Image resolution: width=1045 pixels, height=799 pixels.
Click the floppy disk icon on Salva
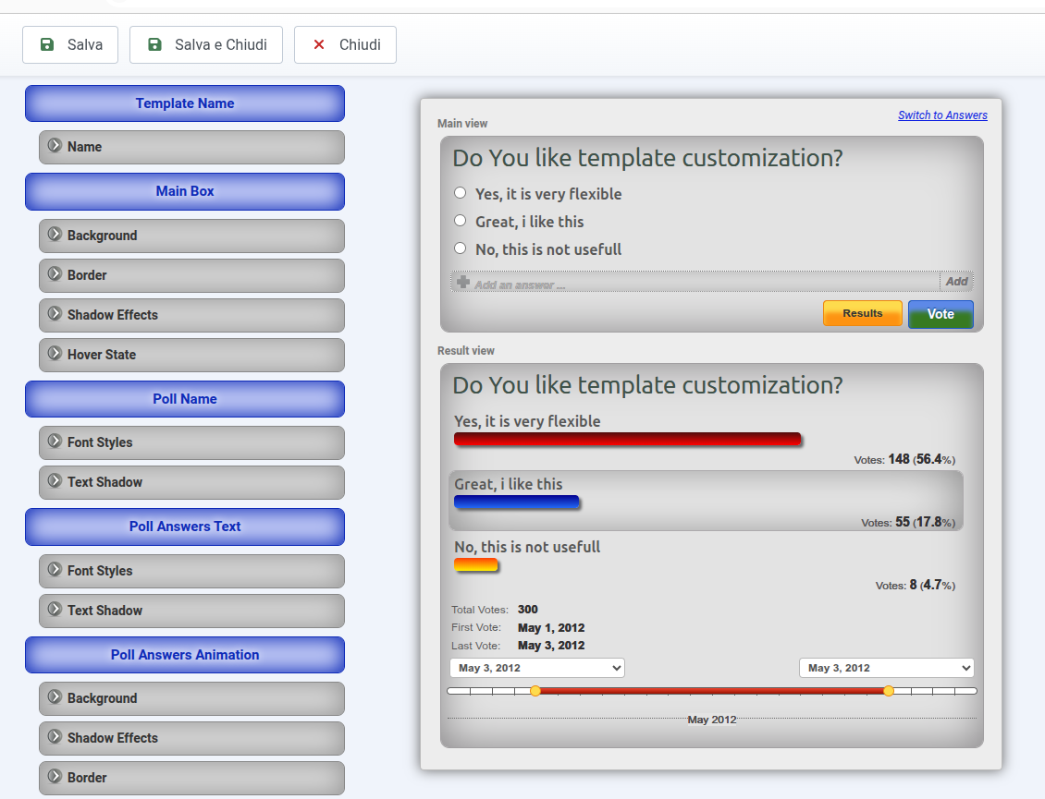[x=47, y=44]
